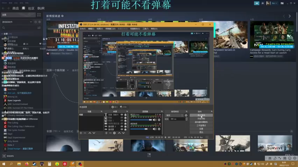Move source up in Sources panel
The width and height of the screenshot is (298, 167).
(119, 133)
